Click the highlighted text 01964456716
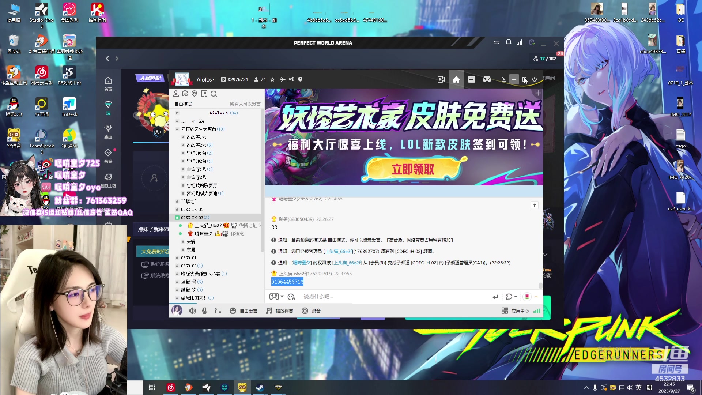 (x=287, y=282)
